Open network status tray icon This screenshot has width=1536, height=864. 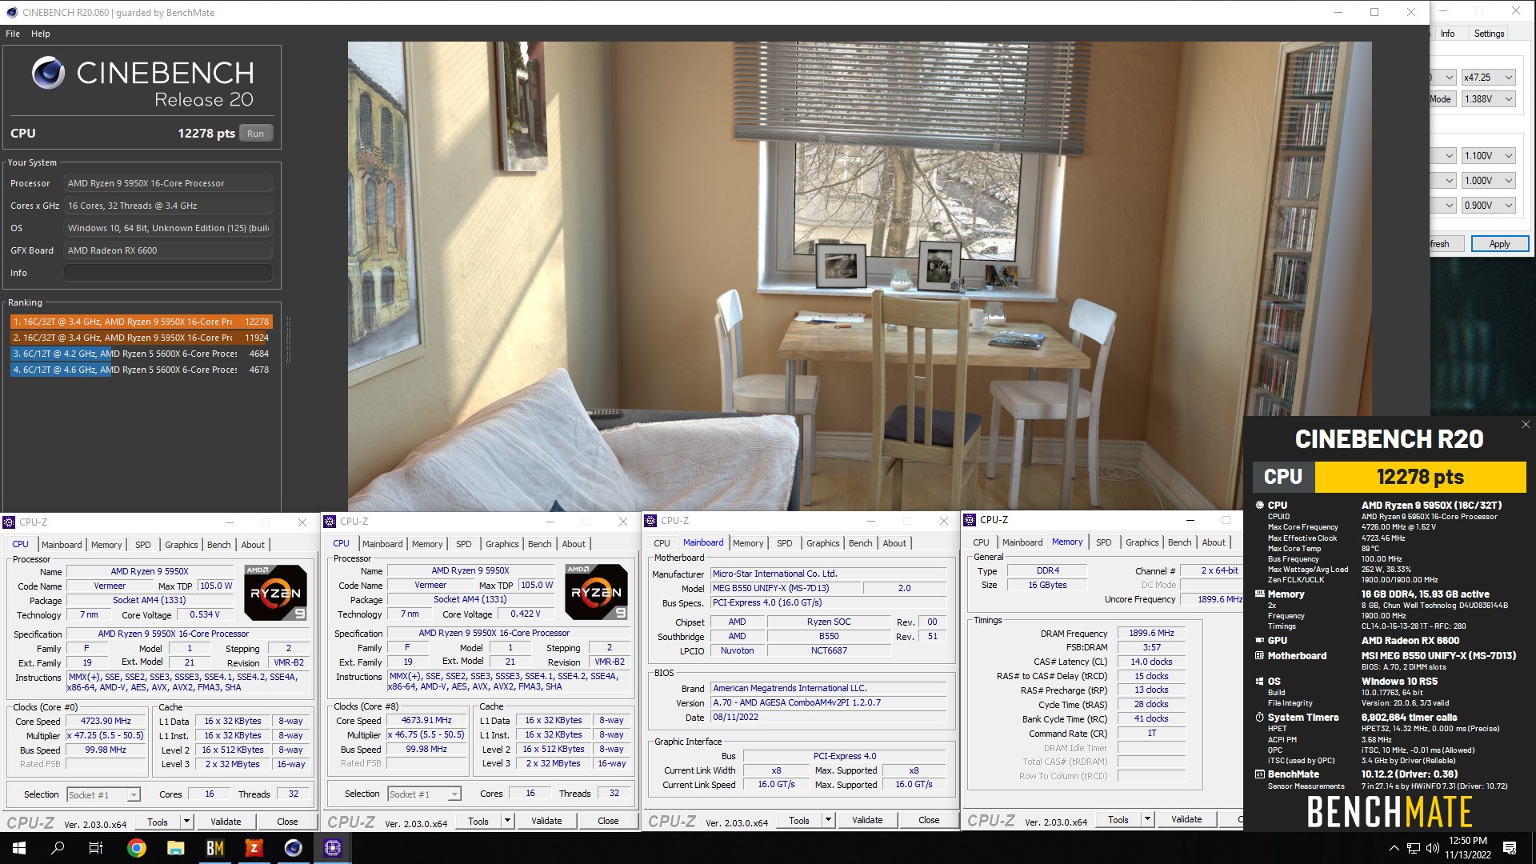pyautogui.click(x=1414, y=848)
